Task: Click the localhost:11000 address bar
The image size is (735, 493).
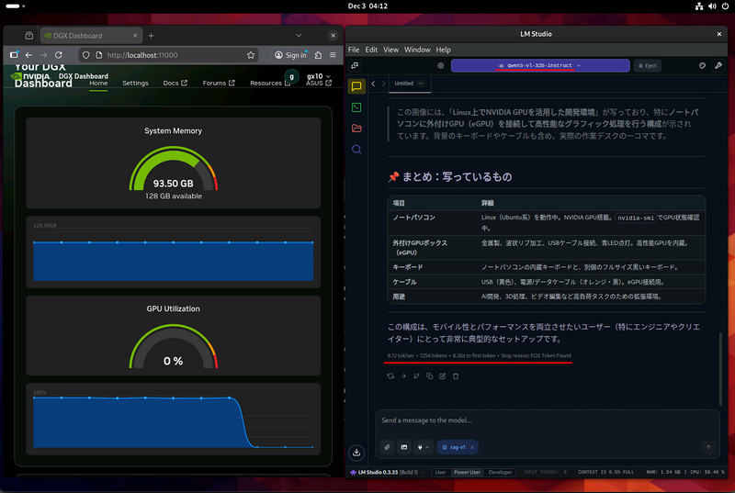Action: point(169,55)
